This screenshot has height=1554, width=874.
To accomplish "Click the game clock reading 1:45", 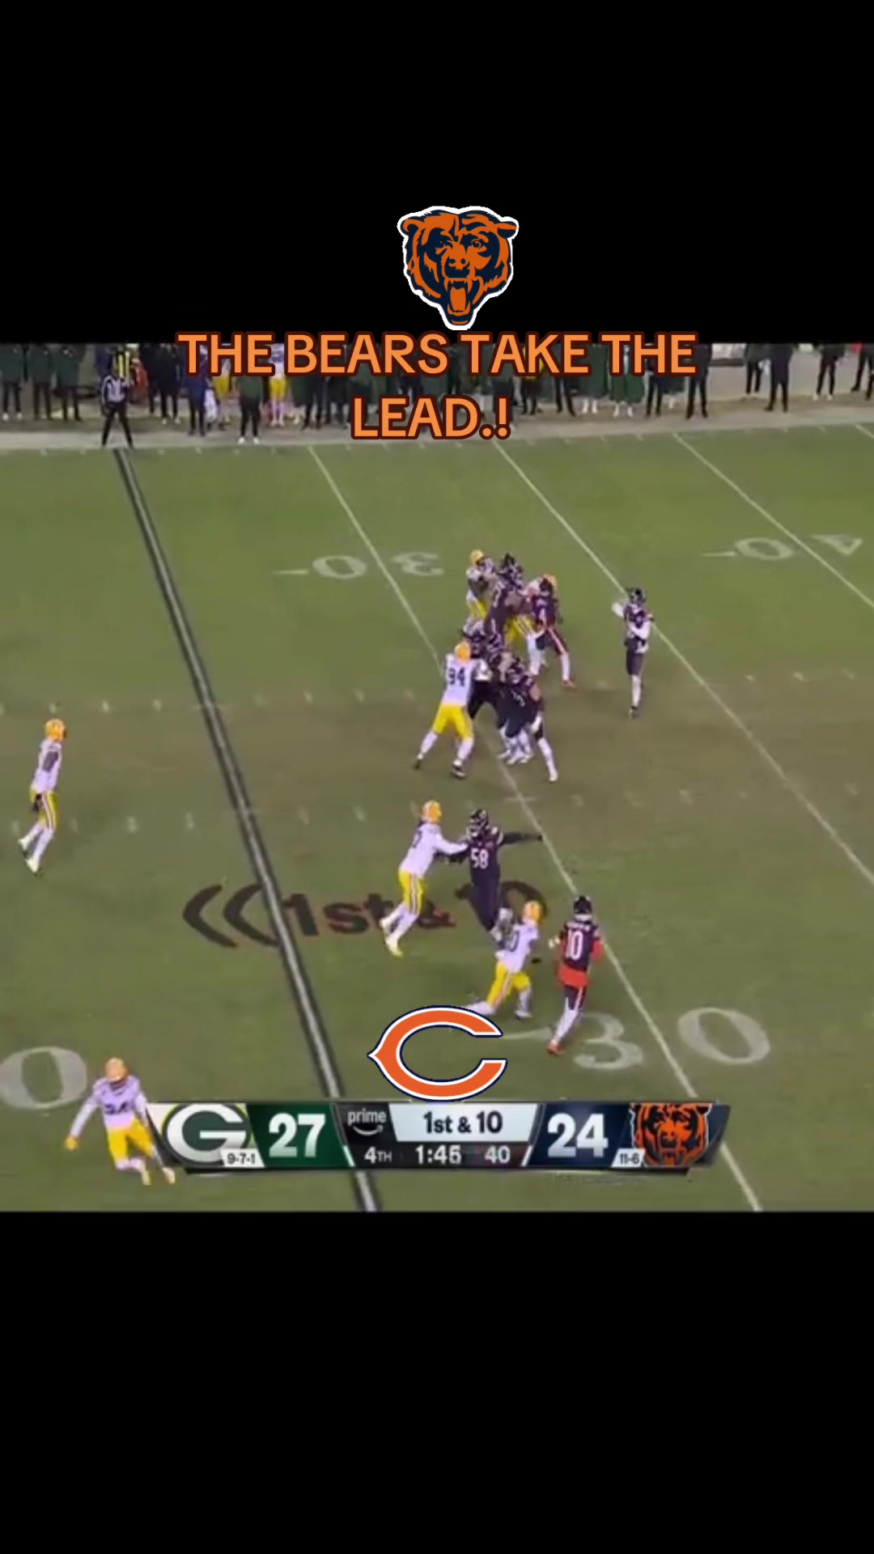I will tap(438, 1155).
